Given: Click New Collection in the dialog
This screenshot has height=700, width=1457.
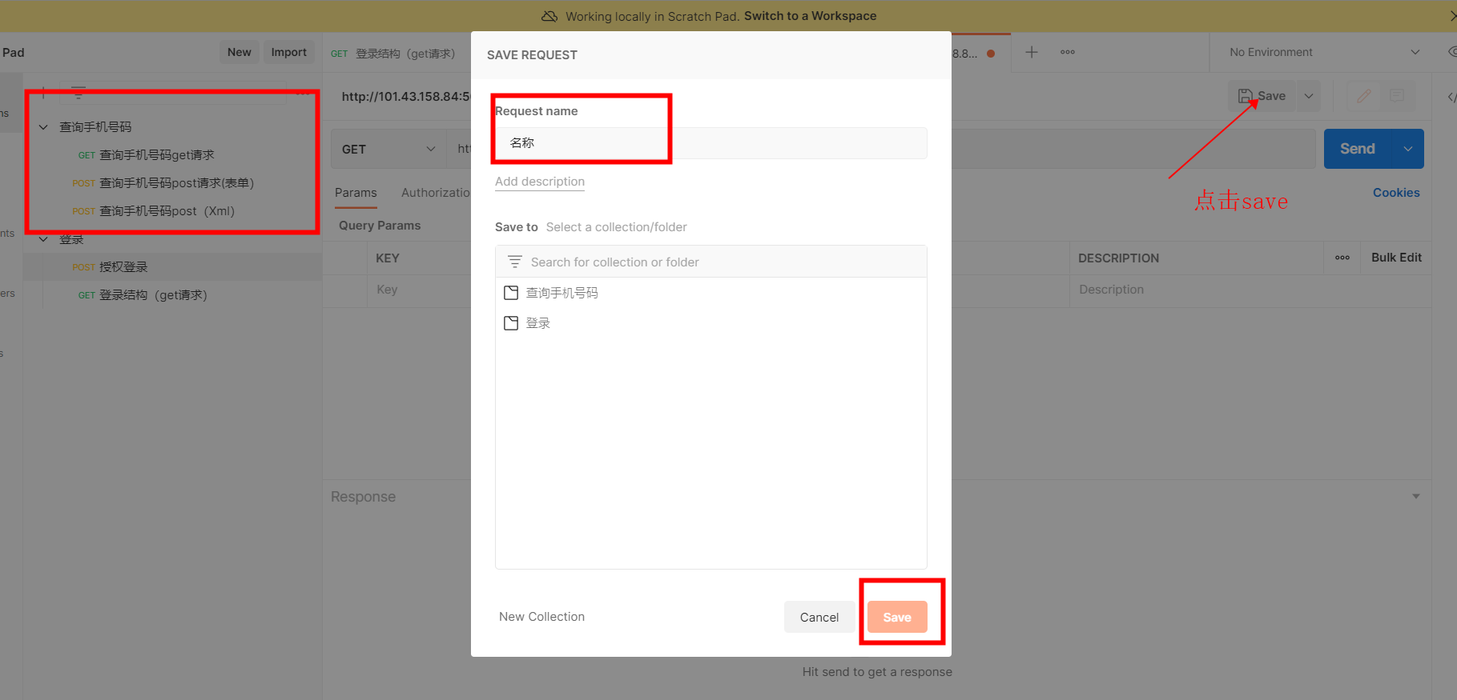Looking at the screenshot, I should tap(541, 617).
